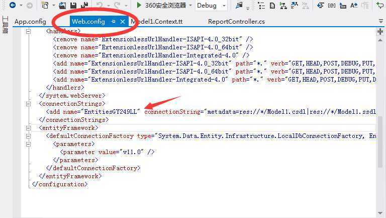The image size is (386, 218).
Task: Pin the Web.config tab
Action: (x=113, y=22)
